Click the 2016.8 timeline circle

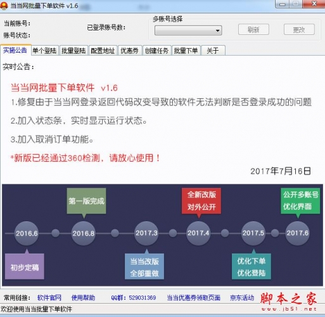(x=84, y=233)
